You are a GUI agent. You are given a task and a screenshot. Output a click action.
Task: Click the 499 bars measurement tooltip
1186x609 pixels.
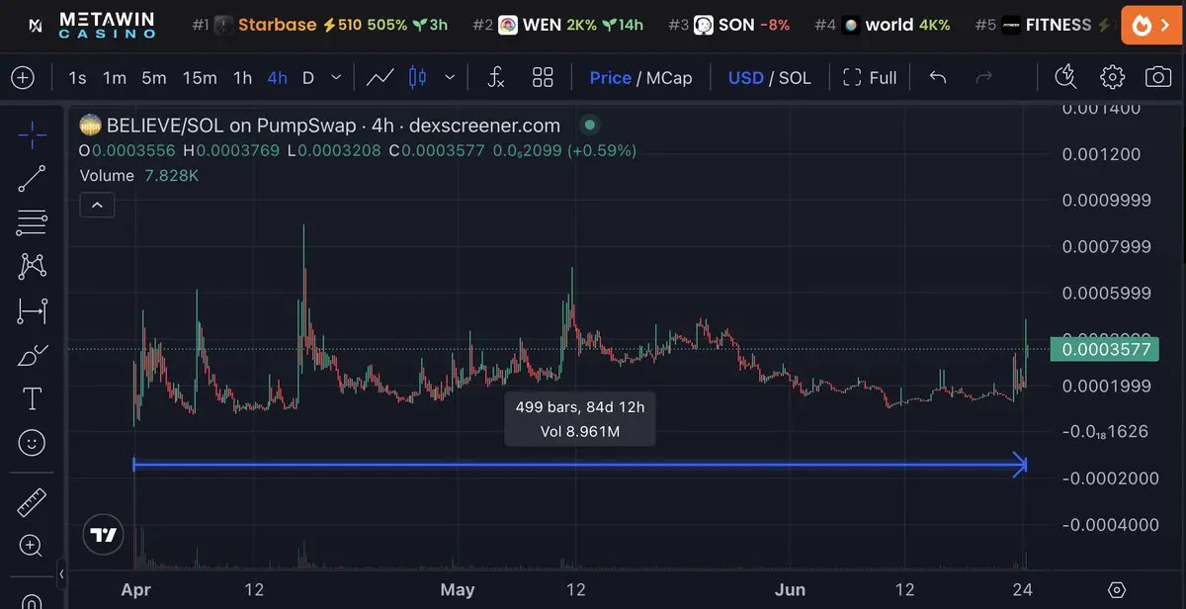[x=579, y=419]
